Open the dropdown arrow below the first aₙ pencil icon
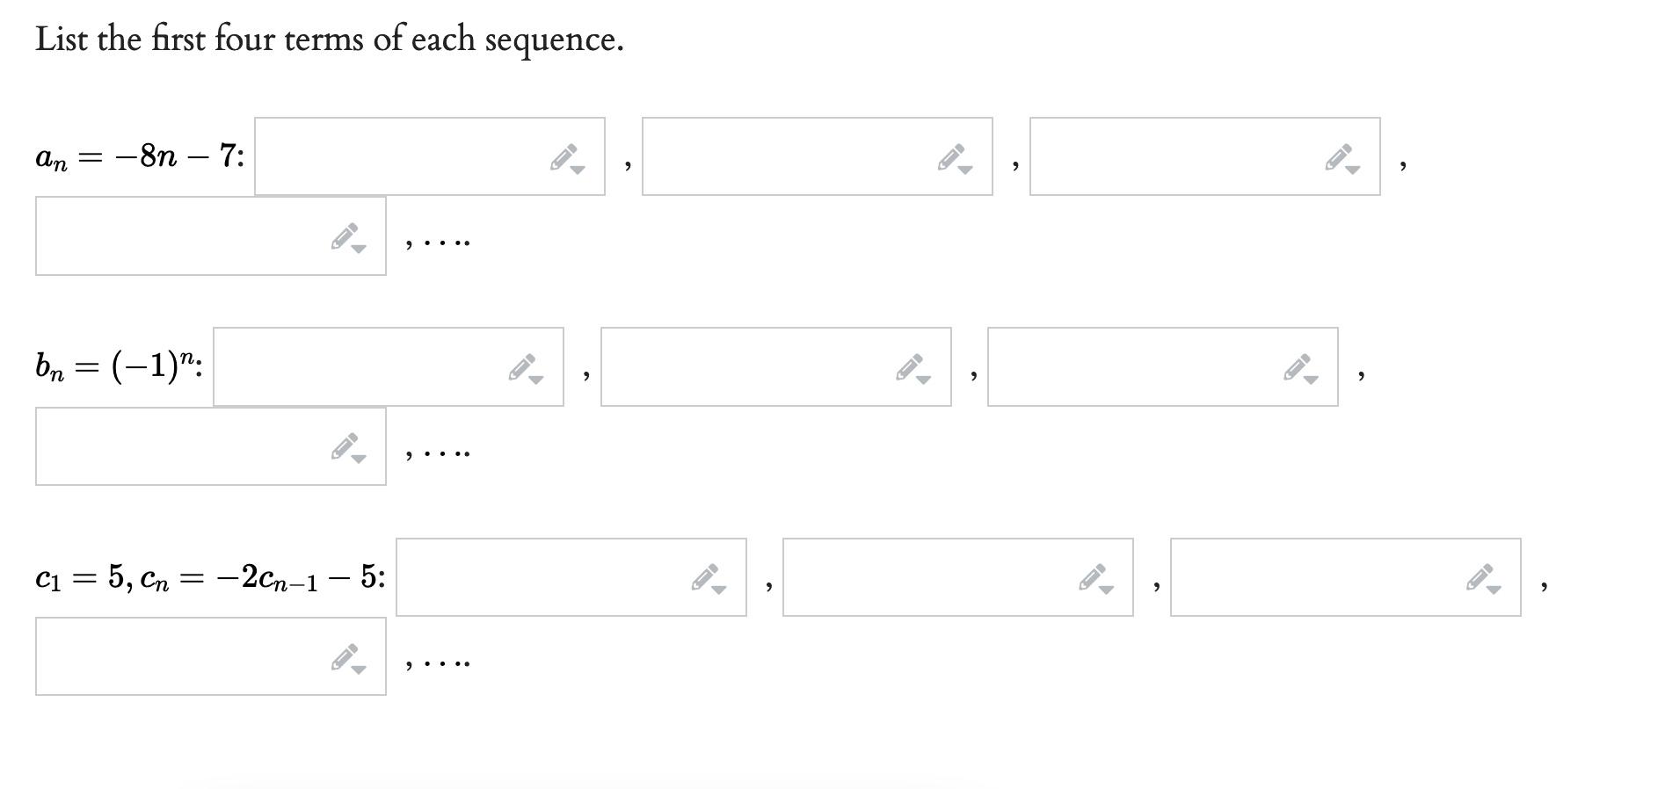 (578, 169)
